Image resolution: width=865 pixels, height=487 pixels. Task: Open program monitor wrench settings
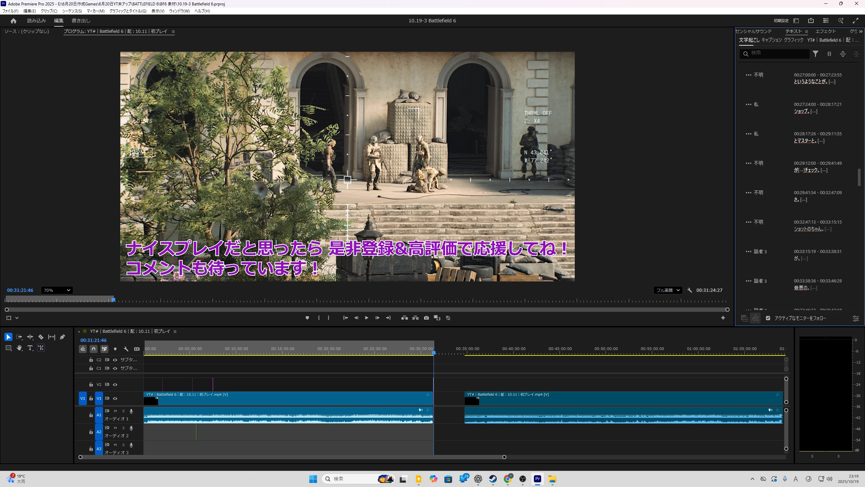click(x=690, y=290)
